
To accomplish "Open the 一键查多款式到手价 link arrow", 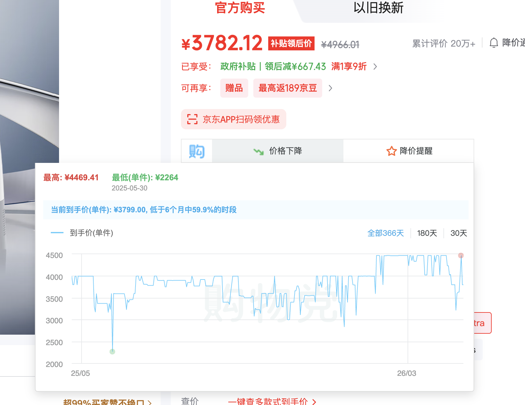I will point(314,402).
